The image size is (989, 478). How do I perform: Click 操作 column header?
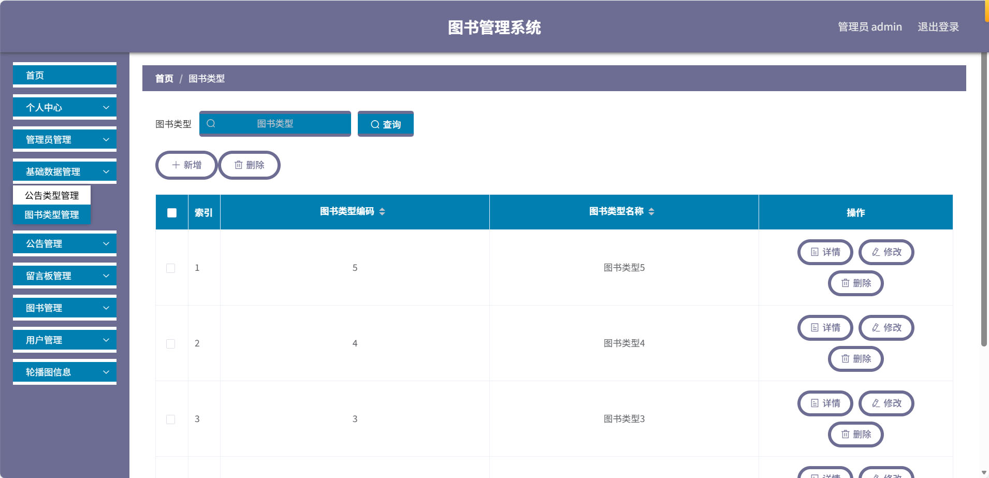855,213
